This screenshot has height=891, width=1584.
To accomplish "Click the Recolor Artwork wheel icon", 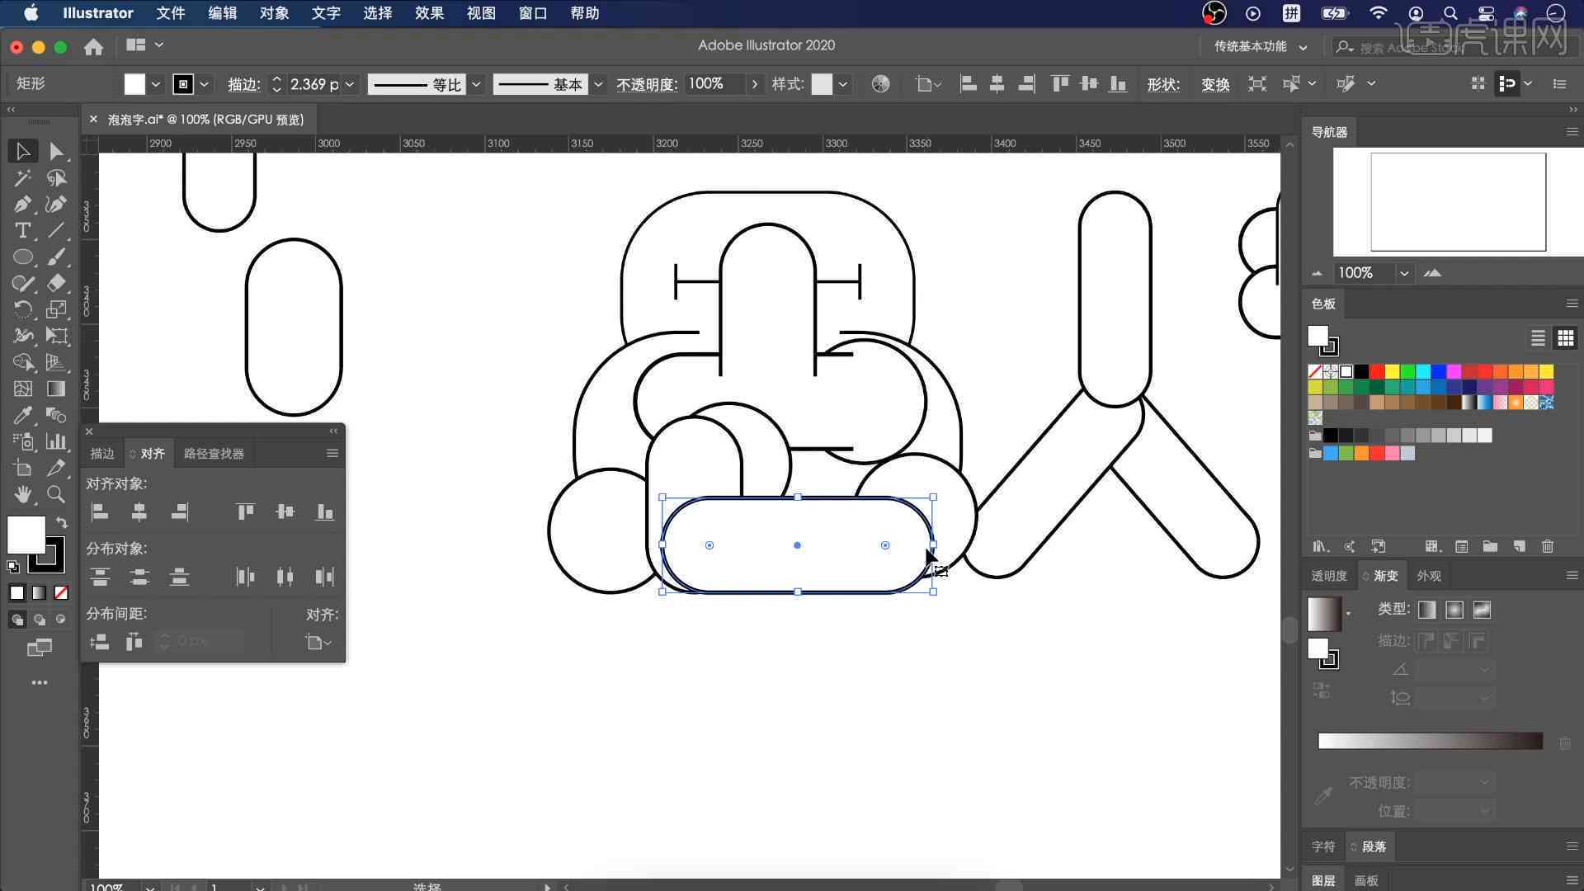I will click(x=880, y=83).
